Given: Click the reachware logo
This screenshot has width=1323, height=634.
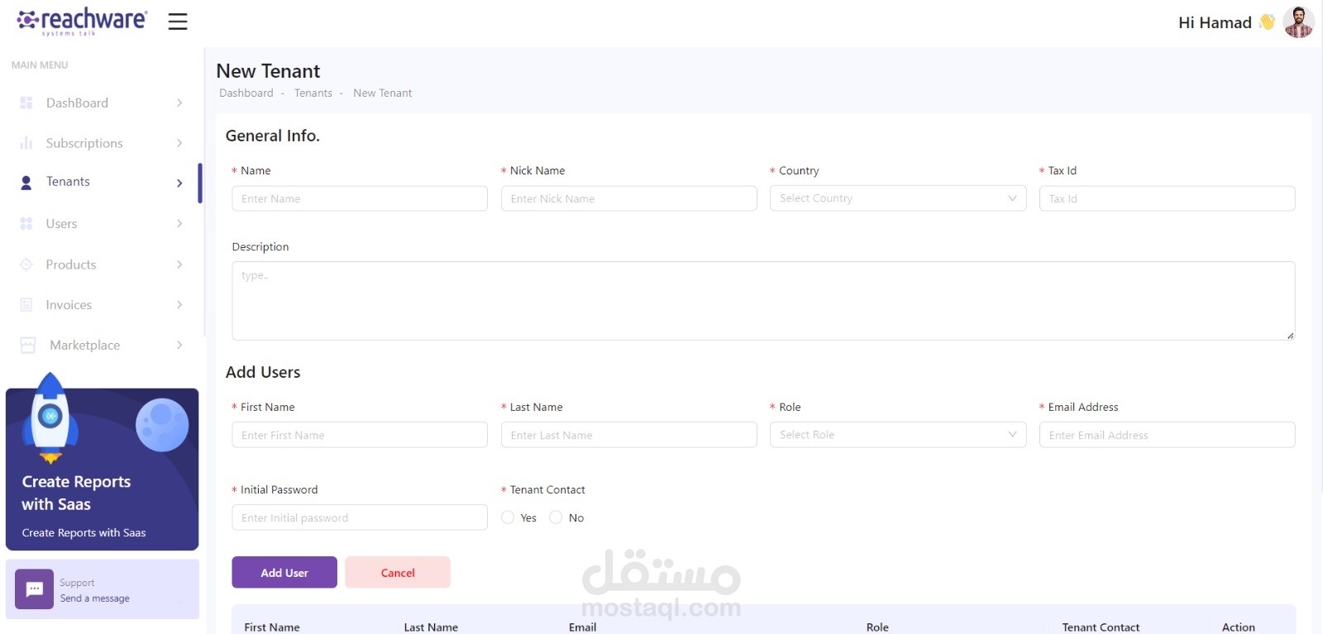Looking at the screenshot, I should [x=82, y=21].
